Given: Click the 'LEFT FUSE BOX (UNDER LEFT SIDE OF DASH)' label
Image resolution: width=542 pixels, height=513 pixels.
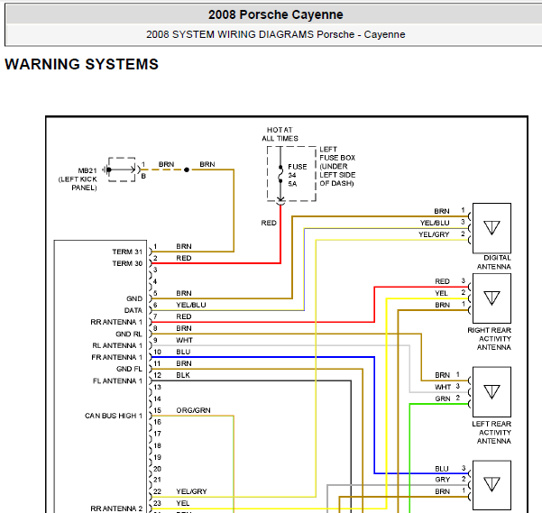Looking at the screenshot, I should (337, 166).
